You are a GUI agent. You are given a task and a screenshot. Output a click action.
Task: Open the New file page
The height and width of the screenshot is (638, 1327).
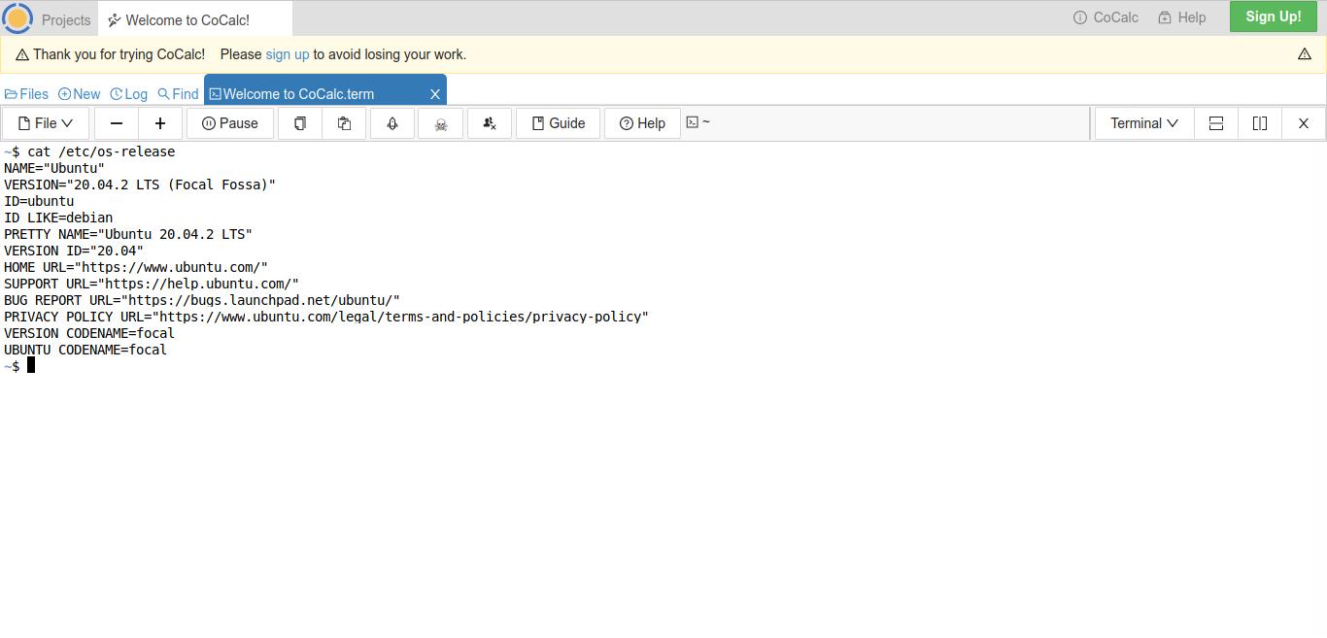click(79, 94)
